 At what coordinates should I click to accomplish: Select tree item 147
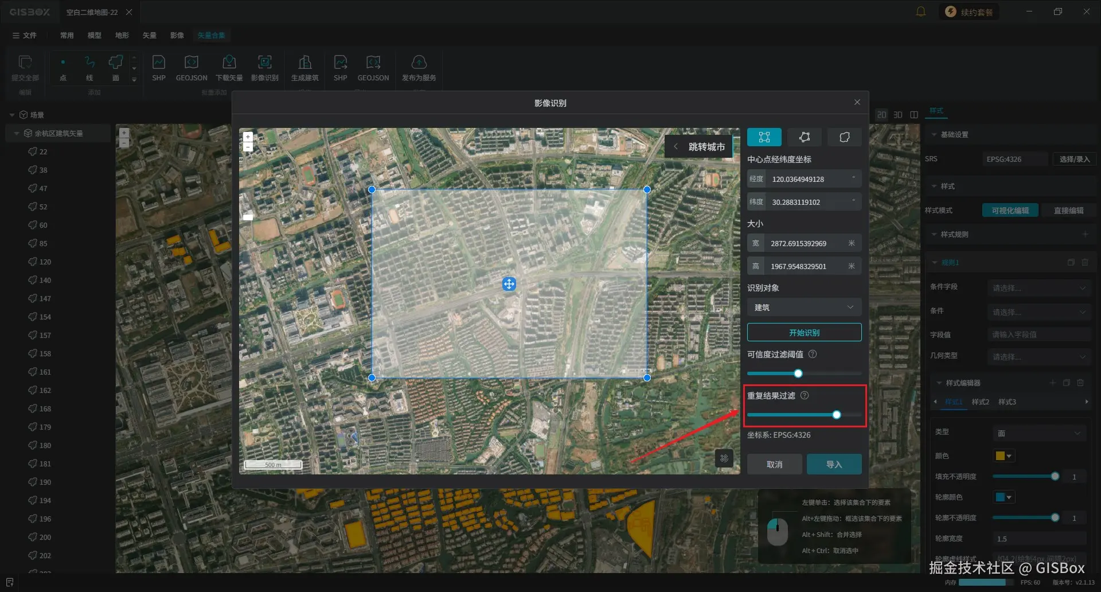(x=45, y=298)
